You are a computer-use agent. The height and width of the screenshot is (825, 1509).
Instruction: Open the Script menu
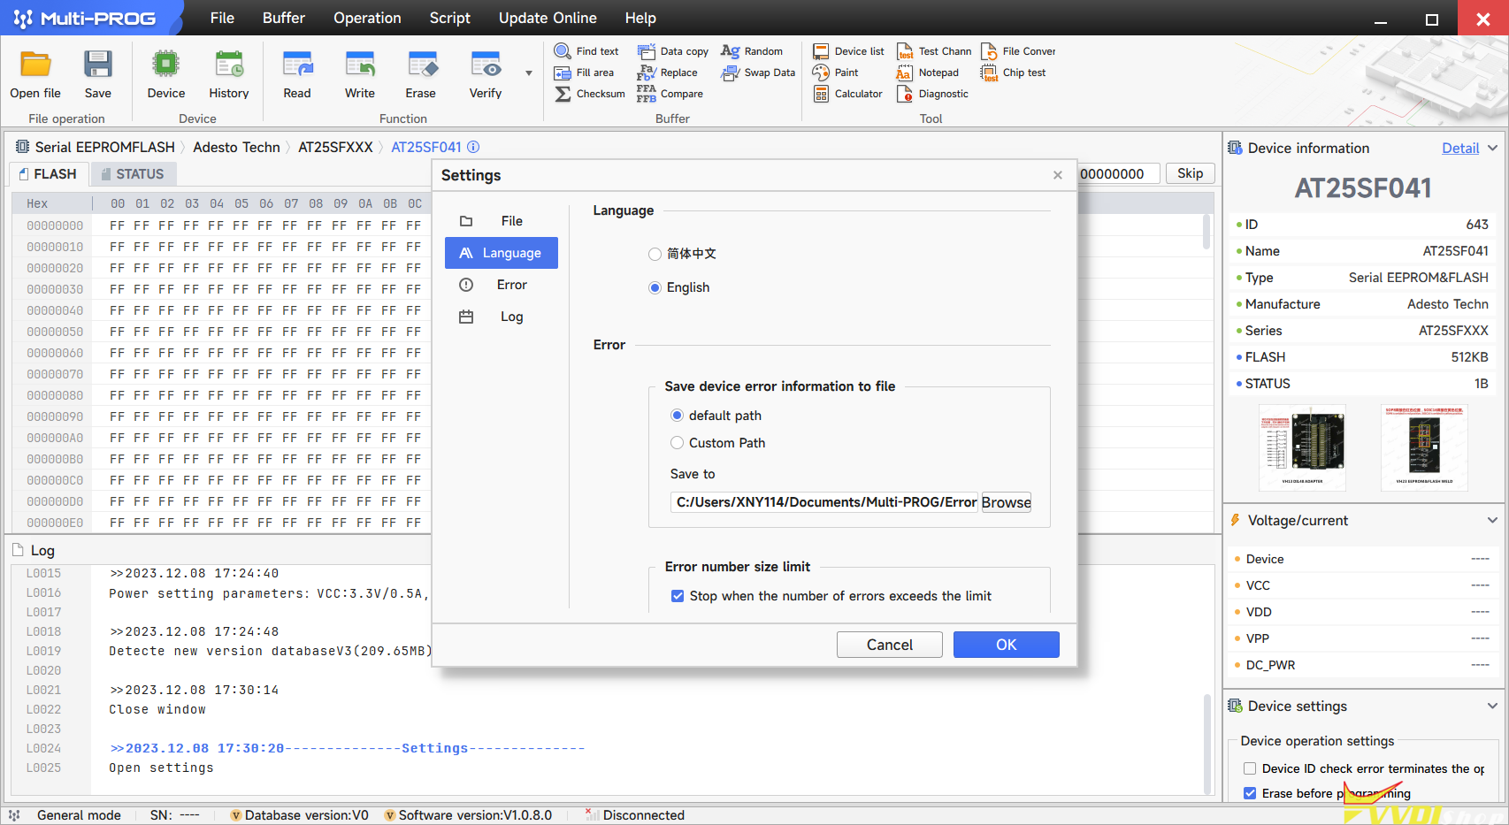(449, 18)
